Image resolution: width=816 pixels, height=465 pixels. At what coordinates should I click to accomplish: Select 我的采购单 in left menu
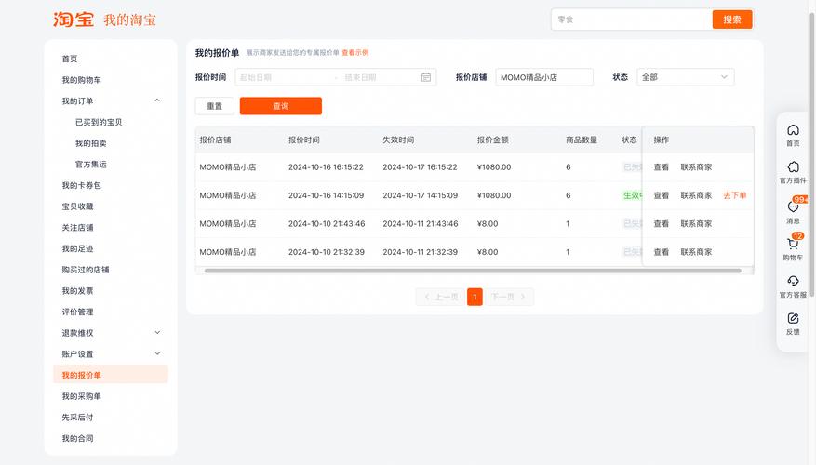pyautogui.click(x=82, y=396)
